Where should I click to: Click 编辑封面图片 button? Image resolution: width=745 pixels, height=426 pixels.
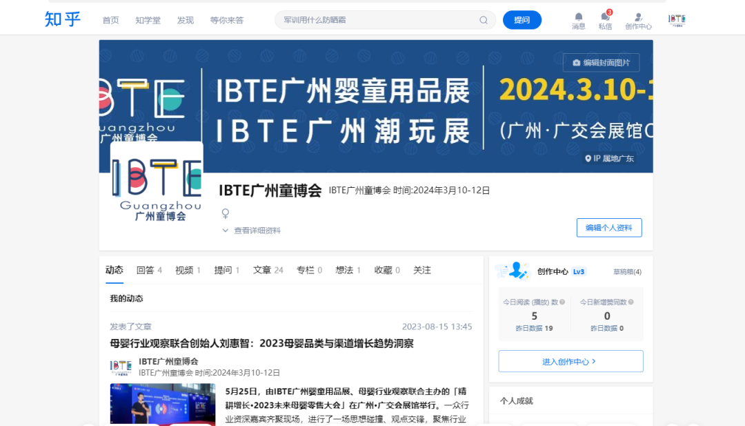[x=601, y=63]
